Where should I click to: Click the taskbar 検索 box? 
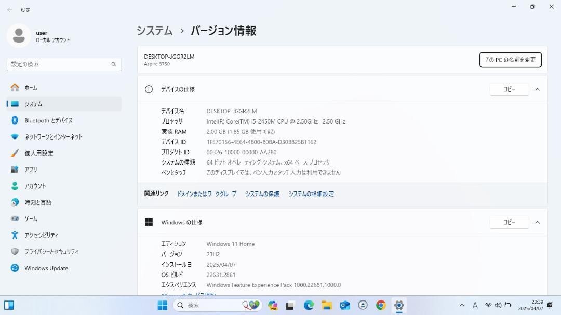coord(218,305)
